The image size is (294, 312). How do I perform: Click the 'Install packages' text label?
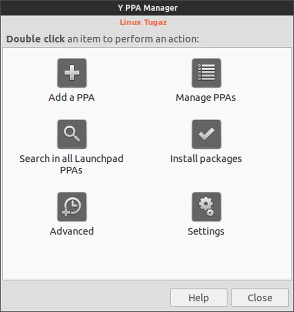pos(206,159)
